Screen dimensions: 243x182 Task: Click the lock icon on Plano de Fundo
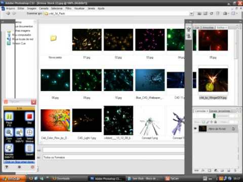[233, 129]
